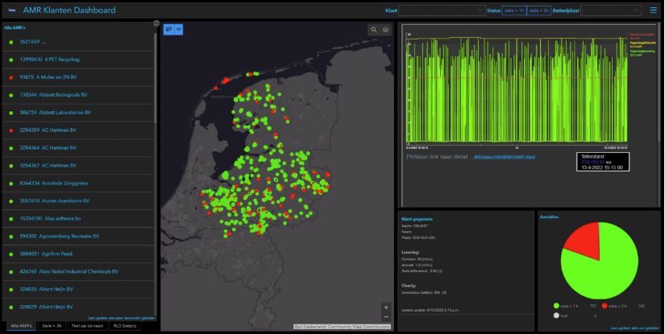Follow the PIVision detail link
Viewport: 665px width, 334px height.
[504, 157]
